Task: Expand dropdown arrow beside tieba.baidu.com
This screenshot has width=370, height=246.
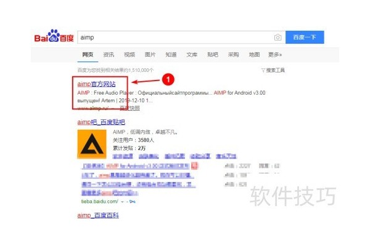Action: pyautogui.click(x=122, y=202)
